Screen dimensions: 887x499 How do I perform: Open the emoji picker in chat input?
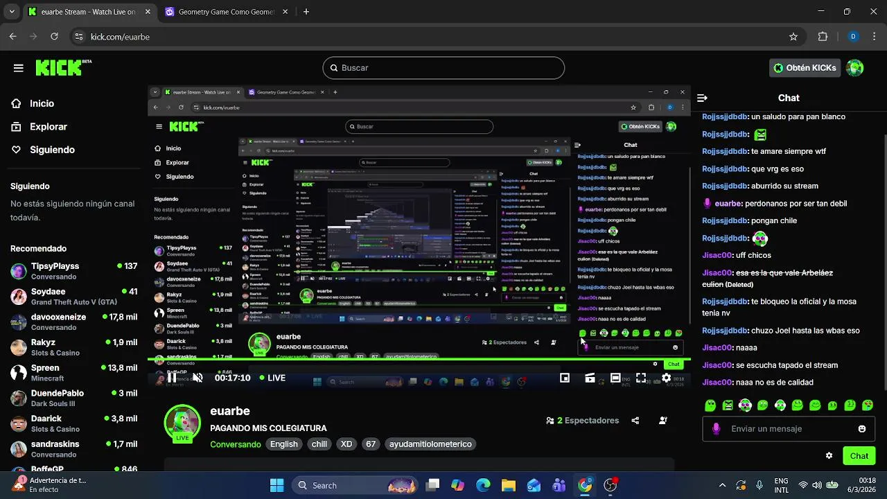862,429
